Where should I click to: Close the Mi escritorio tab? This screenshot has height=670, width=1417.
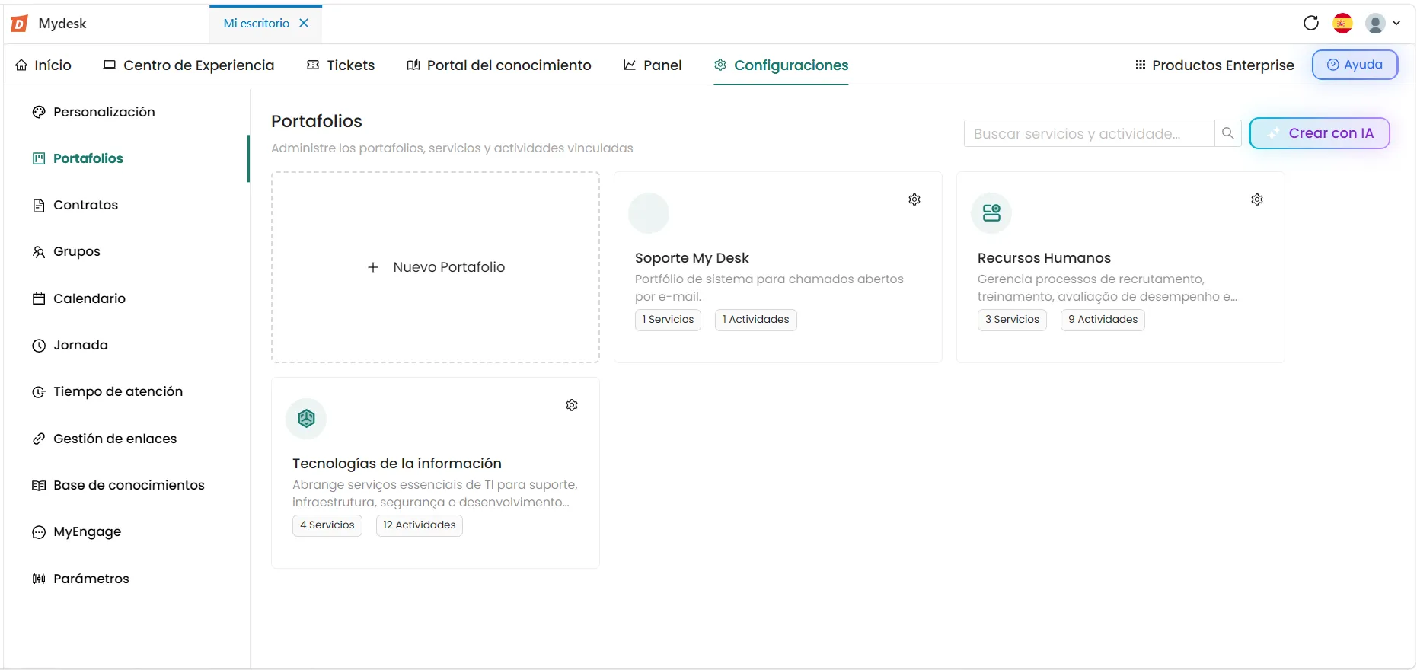(304, 23)
